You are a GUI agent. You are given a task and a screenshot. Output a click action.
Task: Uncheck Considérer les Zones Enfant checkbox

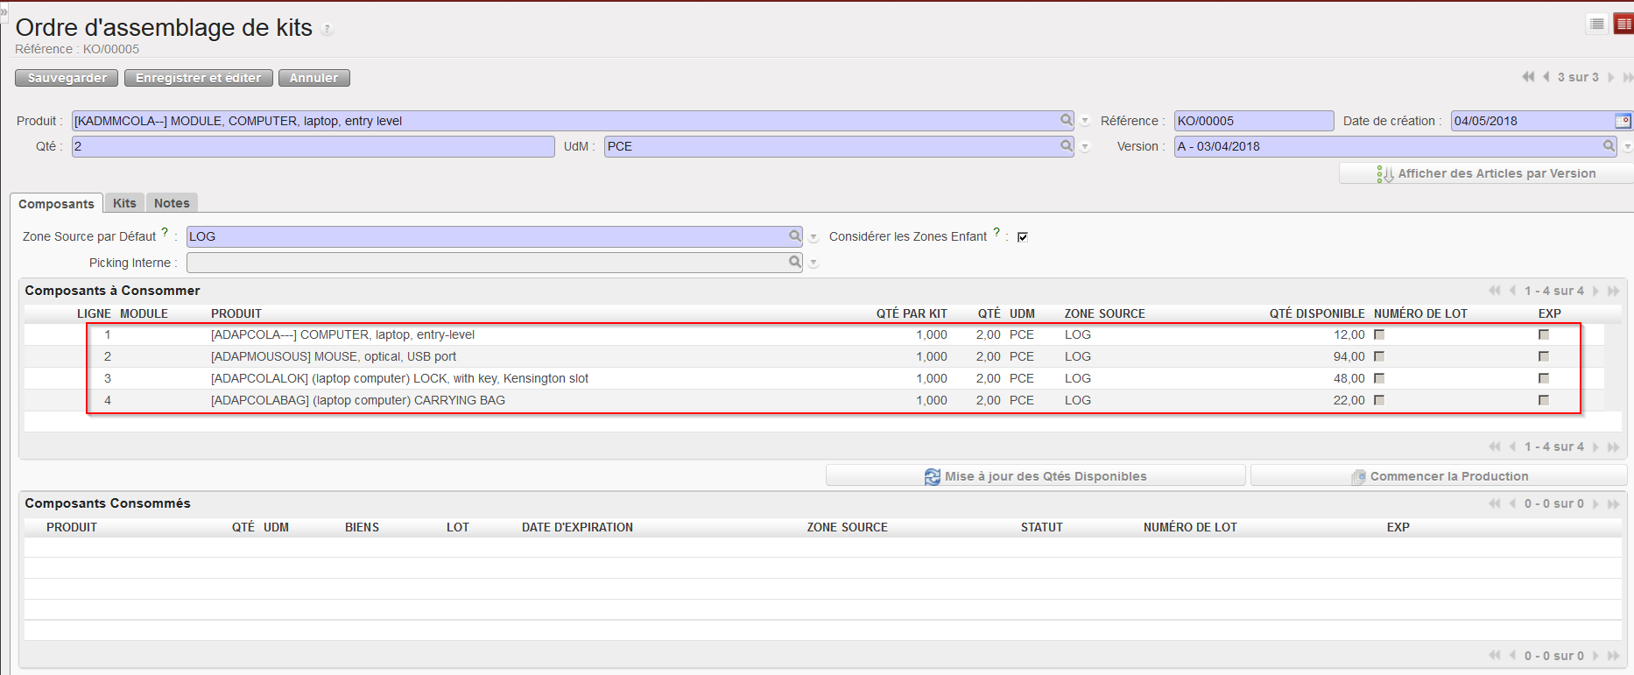tap(1023, 237)
